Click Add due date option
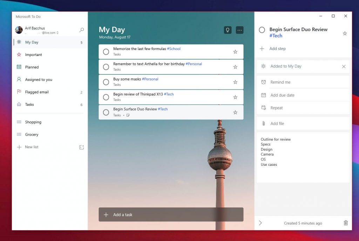Image resolution: width=359 pixels, height=241 pixels. click(x=303, y=95)
